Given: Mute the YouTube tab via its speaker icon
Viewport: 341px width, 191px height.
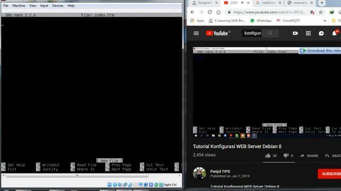Looking at the screenshot, I should (242, 3).
